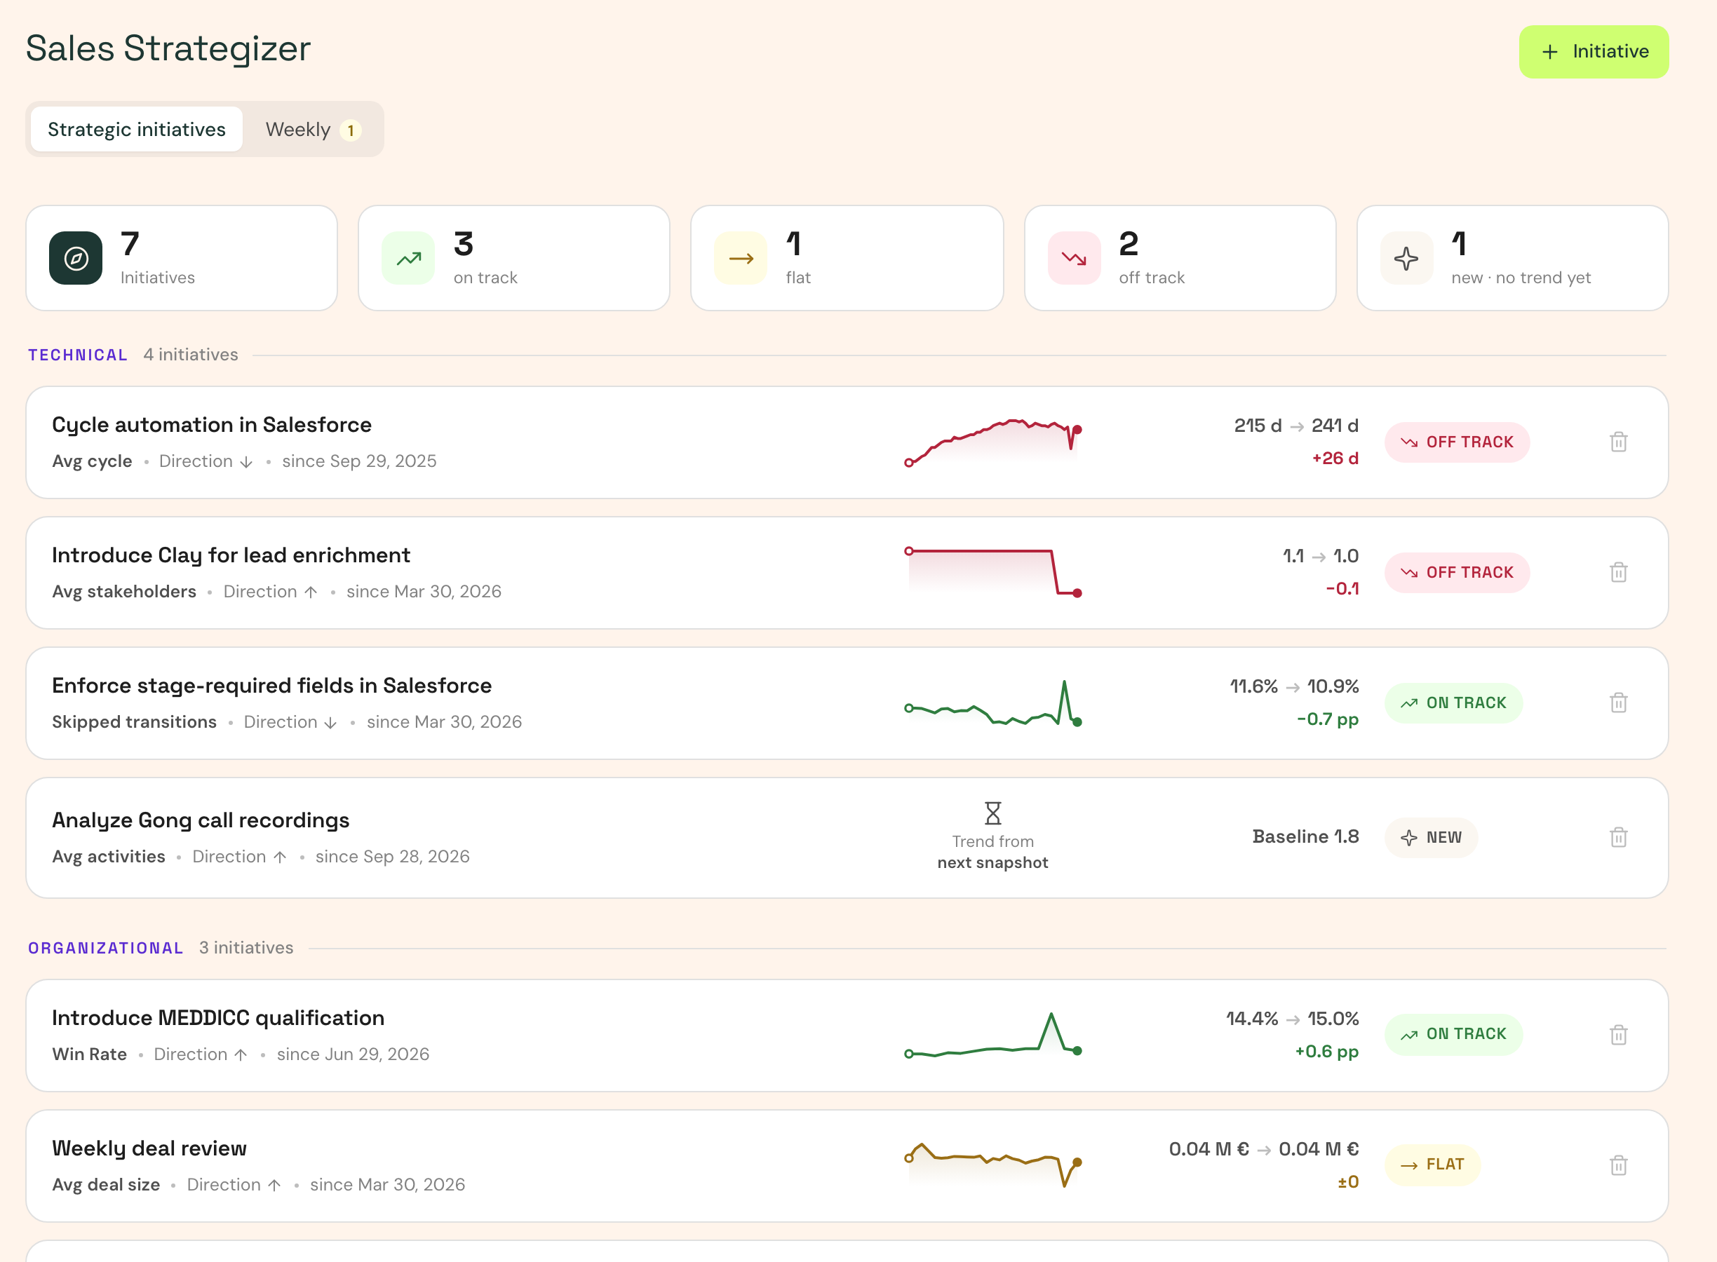The image size is (1717, 1262).
Task: Click the Baseline 1.8 value
Action: [1305, 836]
